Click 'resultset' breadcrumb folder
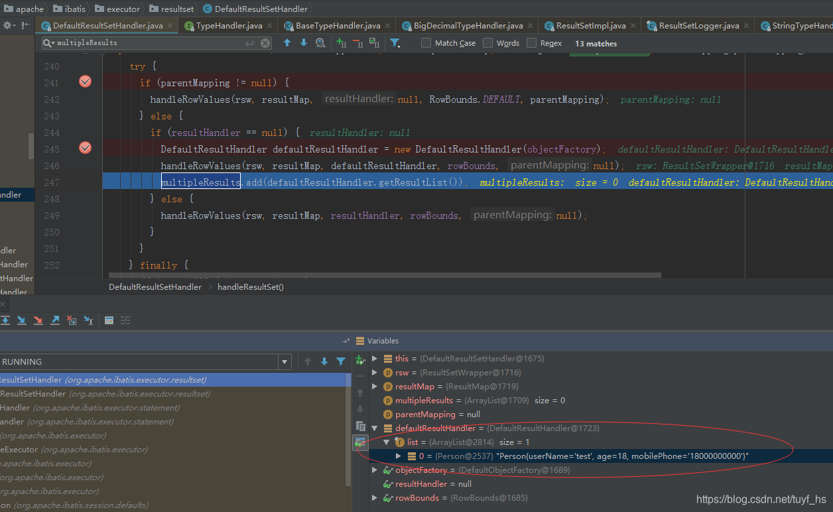The image size is (833, 512). [x=172, y=9]
